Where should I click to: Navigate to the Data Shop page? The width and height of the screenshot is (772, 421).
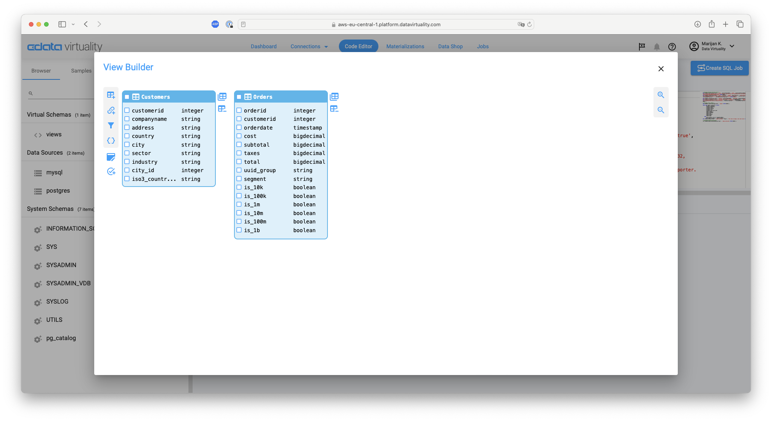[x=450, y=46]
